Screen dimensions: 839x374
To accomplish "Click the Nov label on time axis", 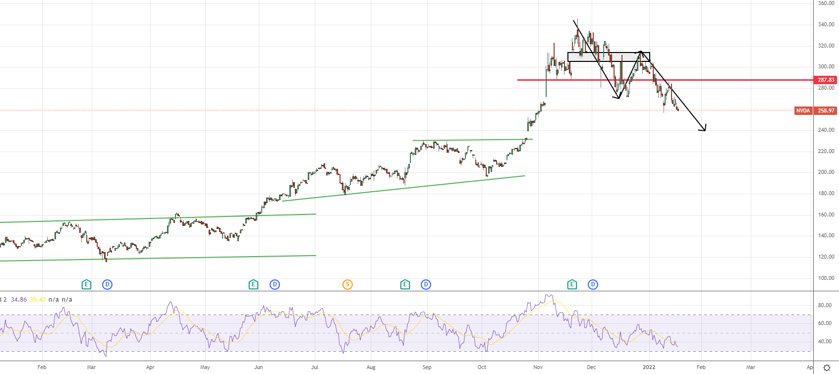I will [x=538, y=368].
